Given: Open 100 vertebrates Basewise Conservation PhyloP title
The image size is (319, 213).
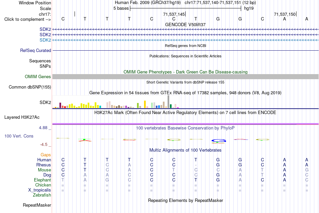Looking at the screenshot, I should coord(185,128).
